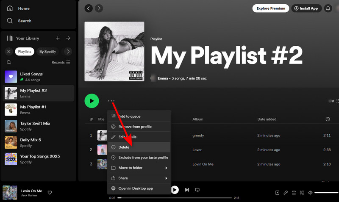This screenshot has height=202, width=339.
Task: Adjust the volume slider
Action: point(327,193)
